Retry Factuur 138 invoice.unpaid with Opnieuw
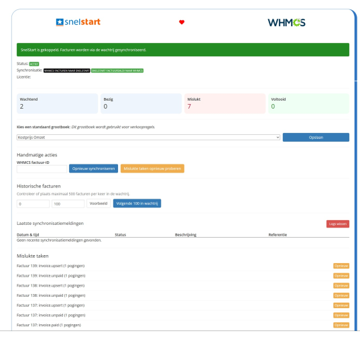This screenshot has width=360, height=337. coord(341,295)
